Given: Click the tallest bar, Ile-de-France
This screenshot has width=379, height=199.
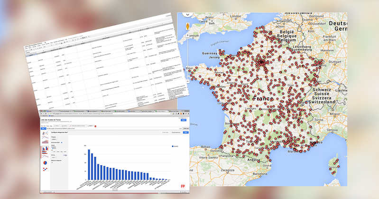Looking at the screenshot, I should (x=89, y=165).
